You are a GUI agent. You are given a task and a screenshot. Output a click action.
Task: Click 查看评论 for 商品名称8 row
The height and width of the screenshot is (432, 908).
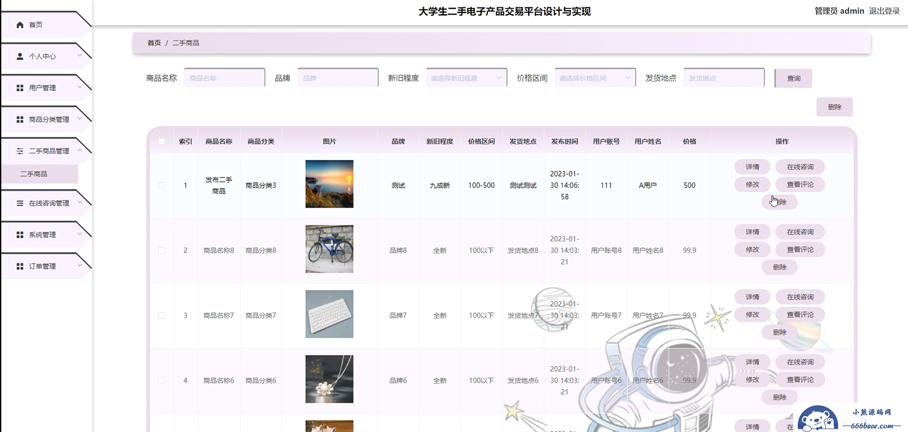800,249
